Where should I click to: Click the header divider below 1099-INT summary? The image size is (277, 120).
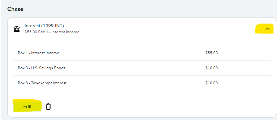pos(142,40)
